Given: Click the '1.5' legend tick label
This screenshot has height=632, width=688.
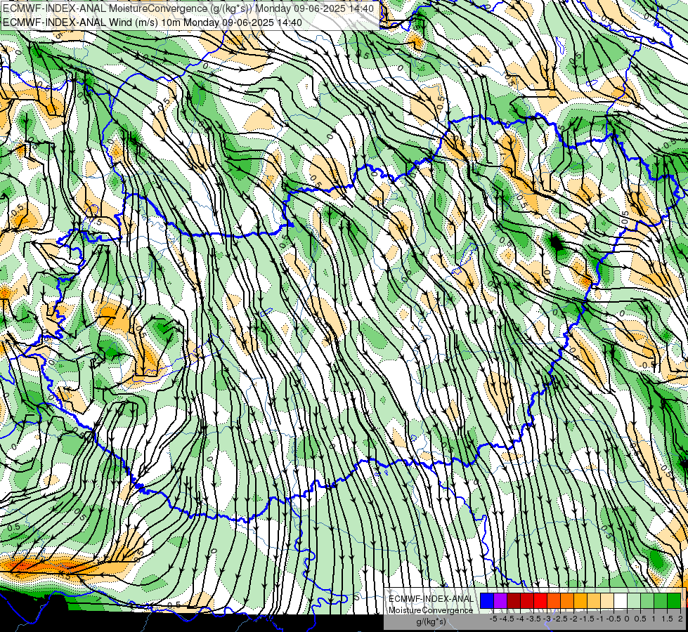Looking at the screenshot, I should pyautogui.click(x=667, y=619).
